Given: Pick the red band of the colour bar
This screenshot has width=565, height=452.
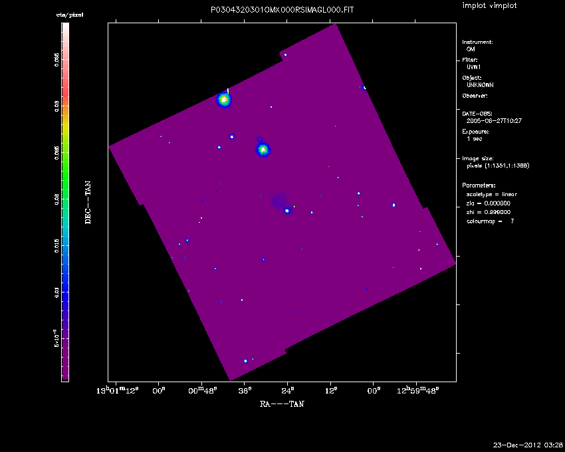Looking at the screenshot, I should pyautogui.click(x=65, y=92).
